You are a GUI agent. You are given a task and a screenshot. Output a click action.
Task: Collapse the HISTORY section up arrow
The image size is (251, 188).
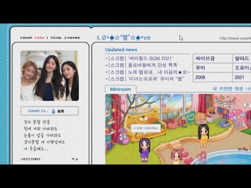(76, 159)
